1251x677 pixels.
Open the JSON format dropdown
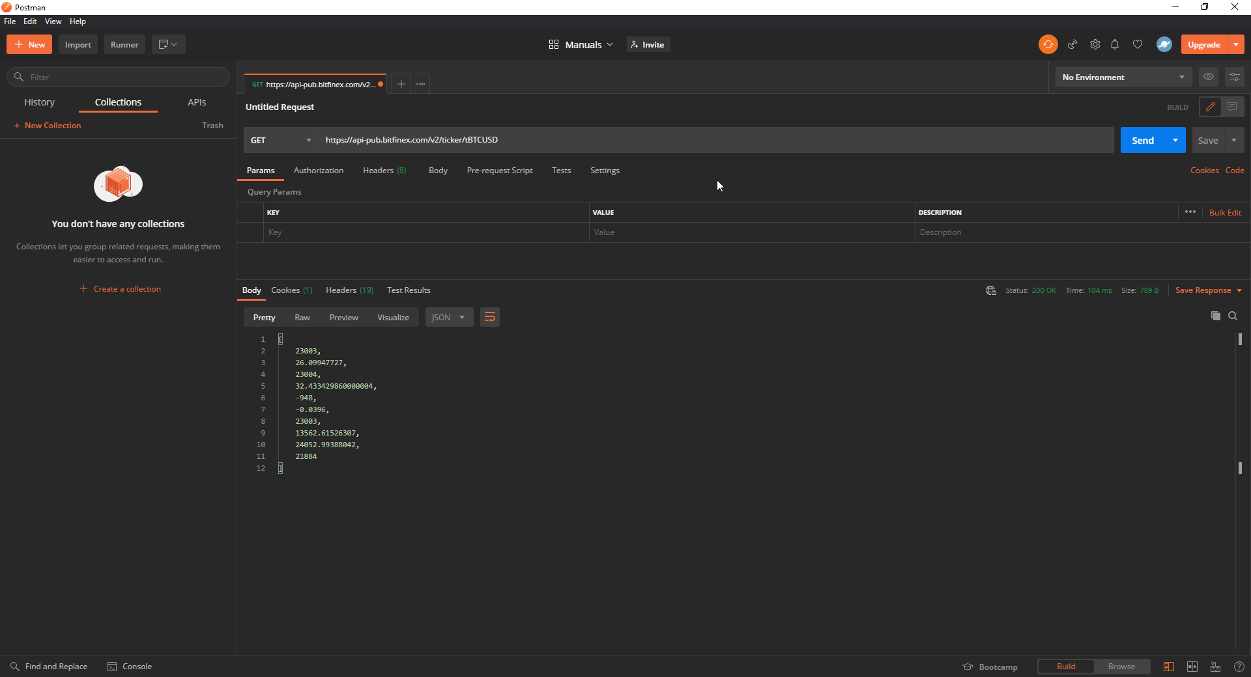(449, 317)
